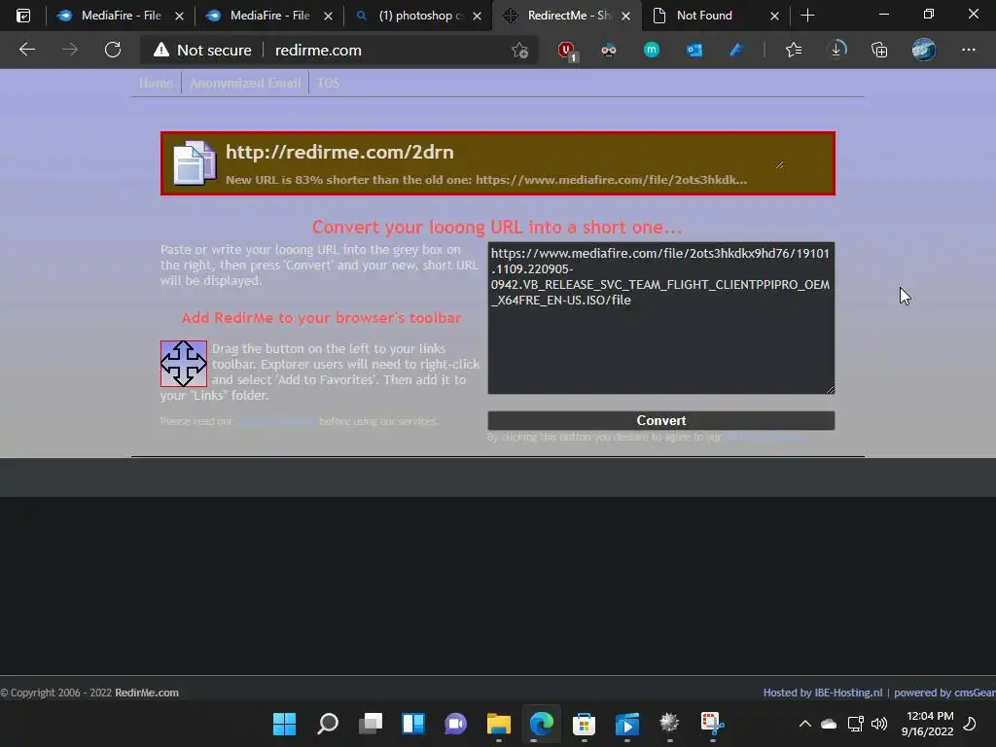Screen dimensions: 996x747
Task: Close the Not Found tab
Action: click(x=774, y=16)
